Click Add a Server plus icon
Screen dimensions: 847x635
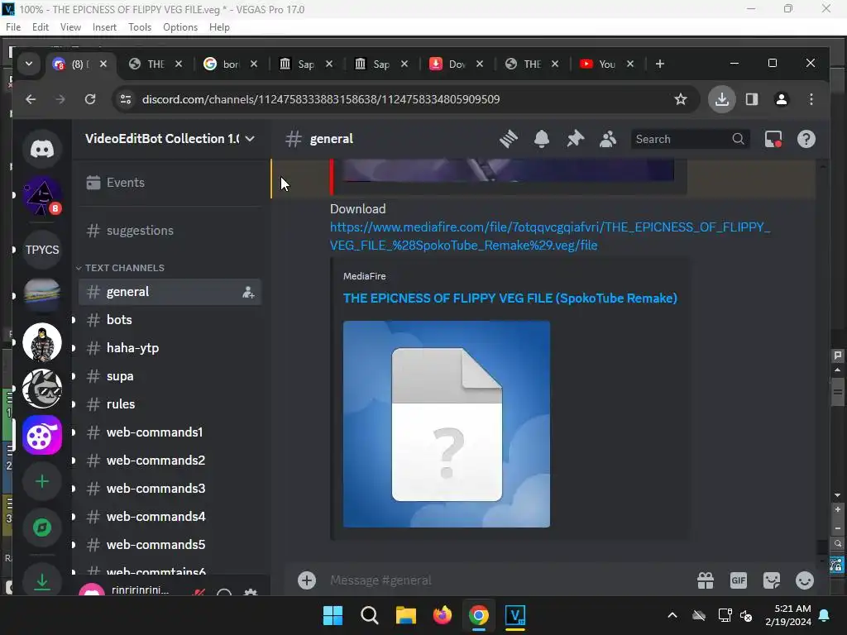click(42, 481)
